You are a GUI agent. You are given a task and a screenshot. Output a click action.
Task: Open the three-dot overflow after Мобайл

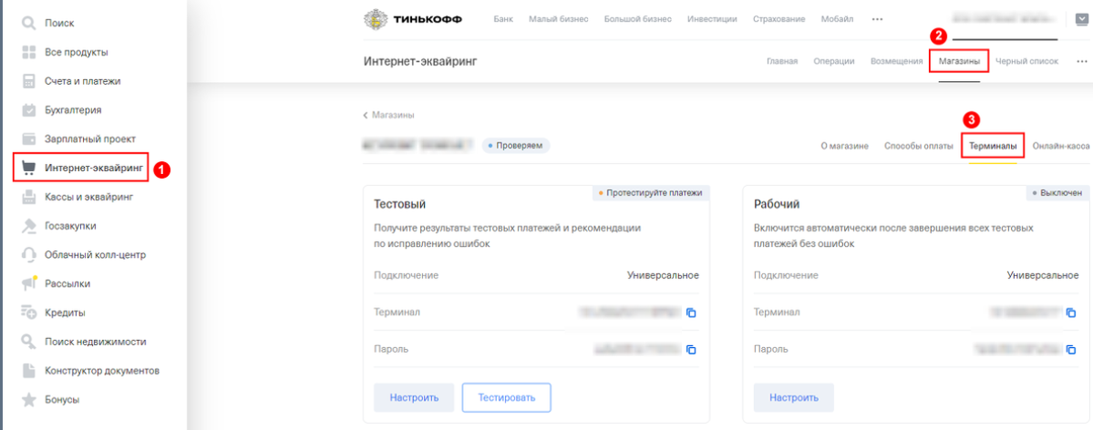coord(878,19)
